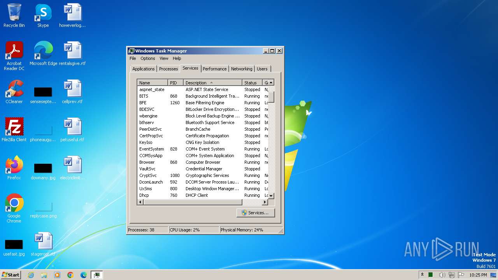Screen dimensions: 498x280
Task: Select replycase.png image file
Action: tap(43, 209)
